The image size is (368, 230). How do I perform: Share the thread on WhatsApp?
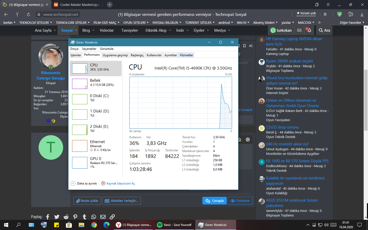tap(94, 217)
